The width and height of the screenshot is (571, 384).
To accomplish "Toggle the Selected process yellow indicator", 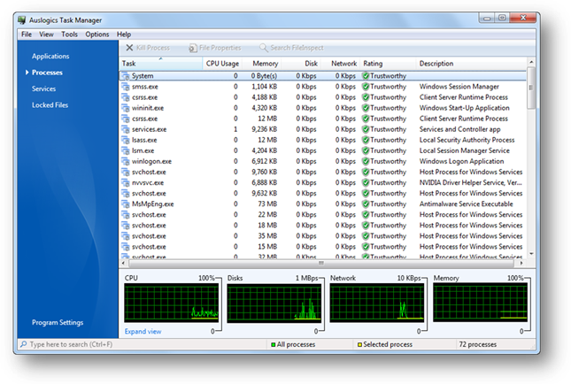I will coord(359,343).
